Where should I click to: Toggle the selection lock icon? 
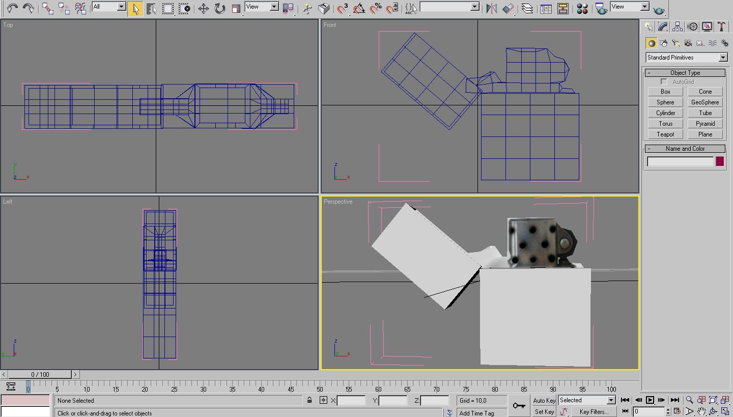[x=309, y=400]
